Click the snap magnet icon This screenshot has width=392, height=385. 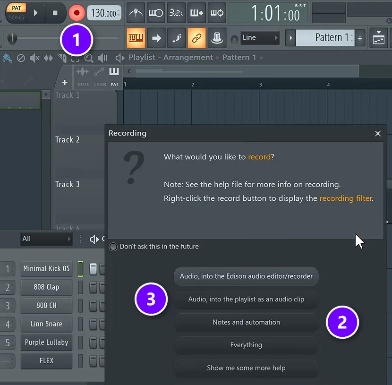pos(234,39)
